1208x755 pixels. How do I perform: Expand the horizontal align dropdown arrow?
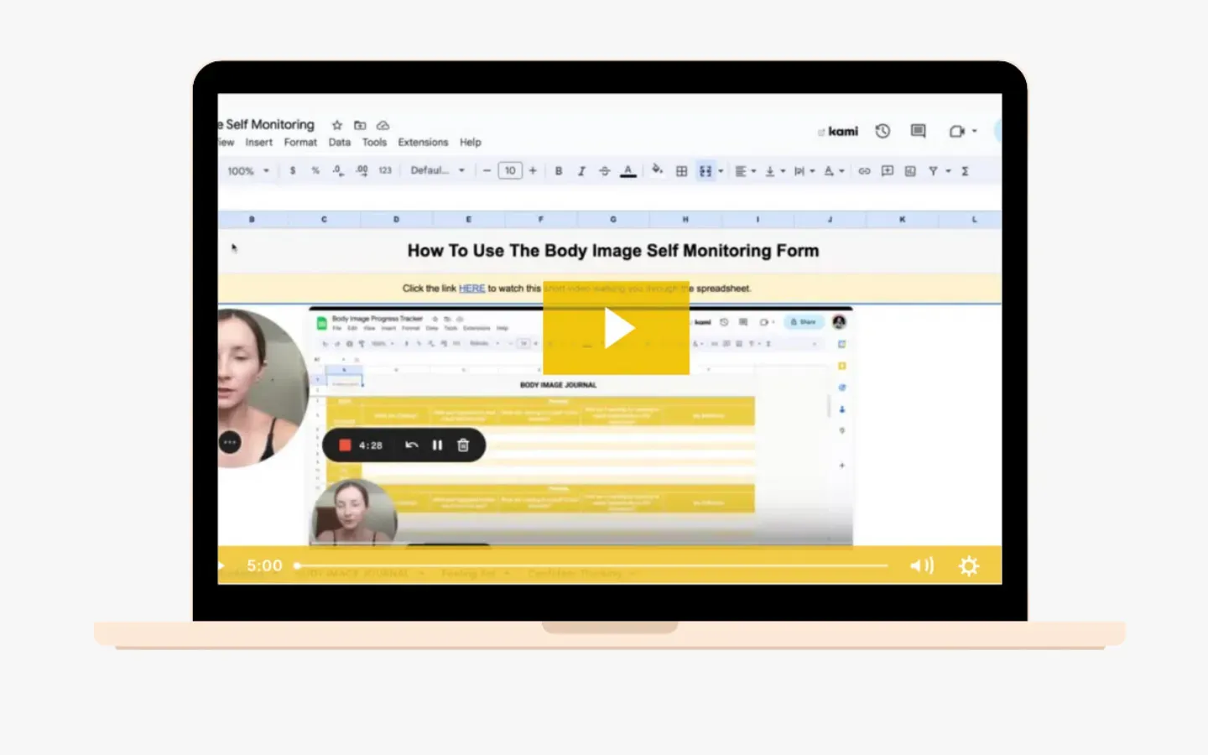753,171
